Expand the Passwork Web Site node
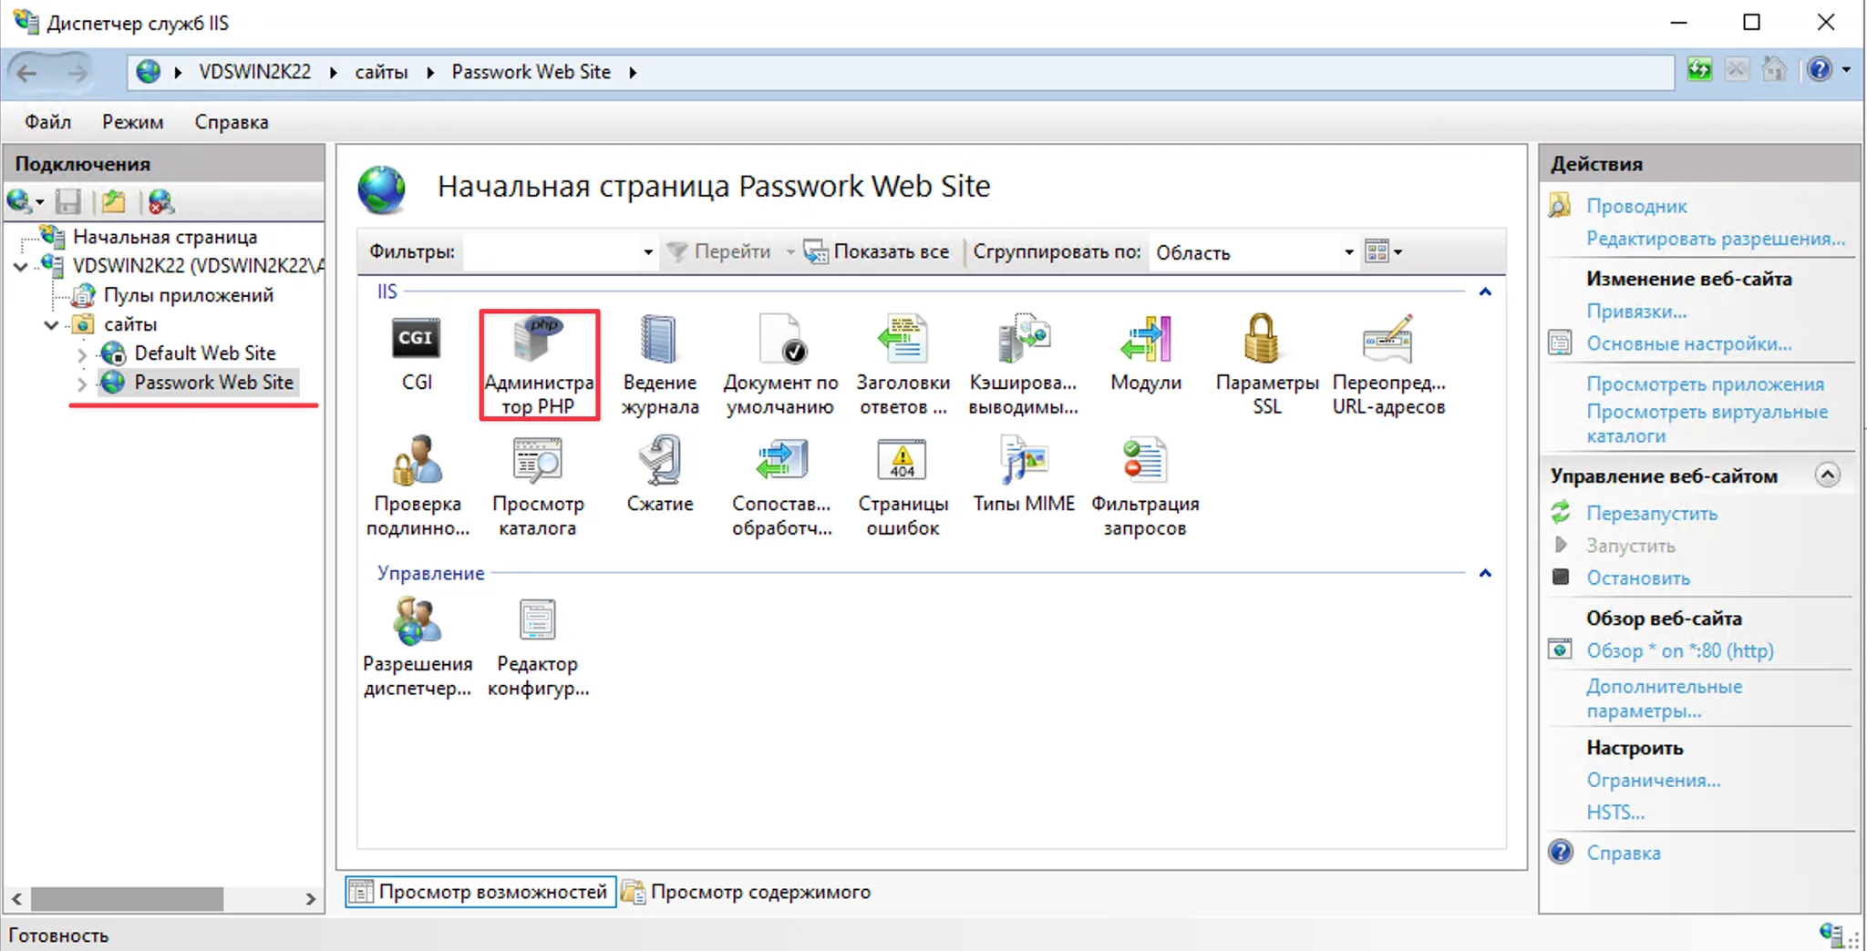This screenshot has height=951, width=1867. point(82,383)
